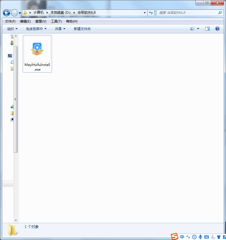The height and width of the screenshot is (240, 226).
Task: Click the 新建文件夹 button
Action: click(82, 29)
